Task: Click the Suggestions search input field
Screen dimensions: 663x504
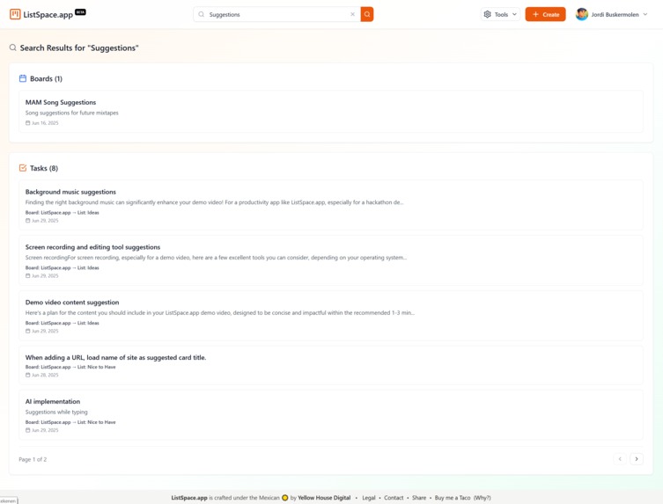Action: pyautogui.click(x=277, y=14)
